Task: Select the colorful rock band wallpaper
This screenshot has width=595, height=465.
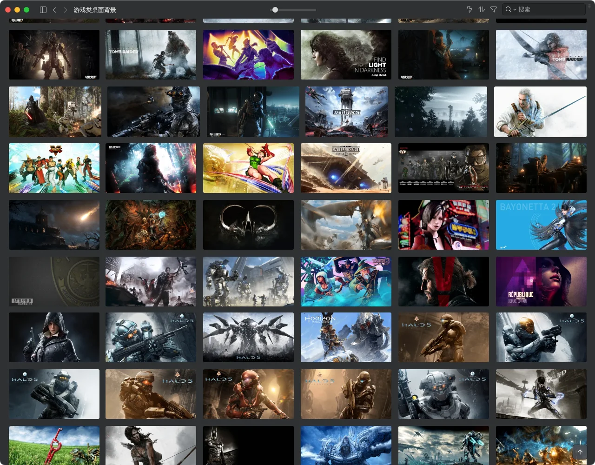Action: pos(248,55)
